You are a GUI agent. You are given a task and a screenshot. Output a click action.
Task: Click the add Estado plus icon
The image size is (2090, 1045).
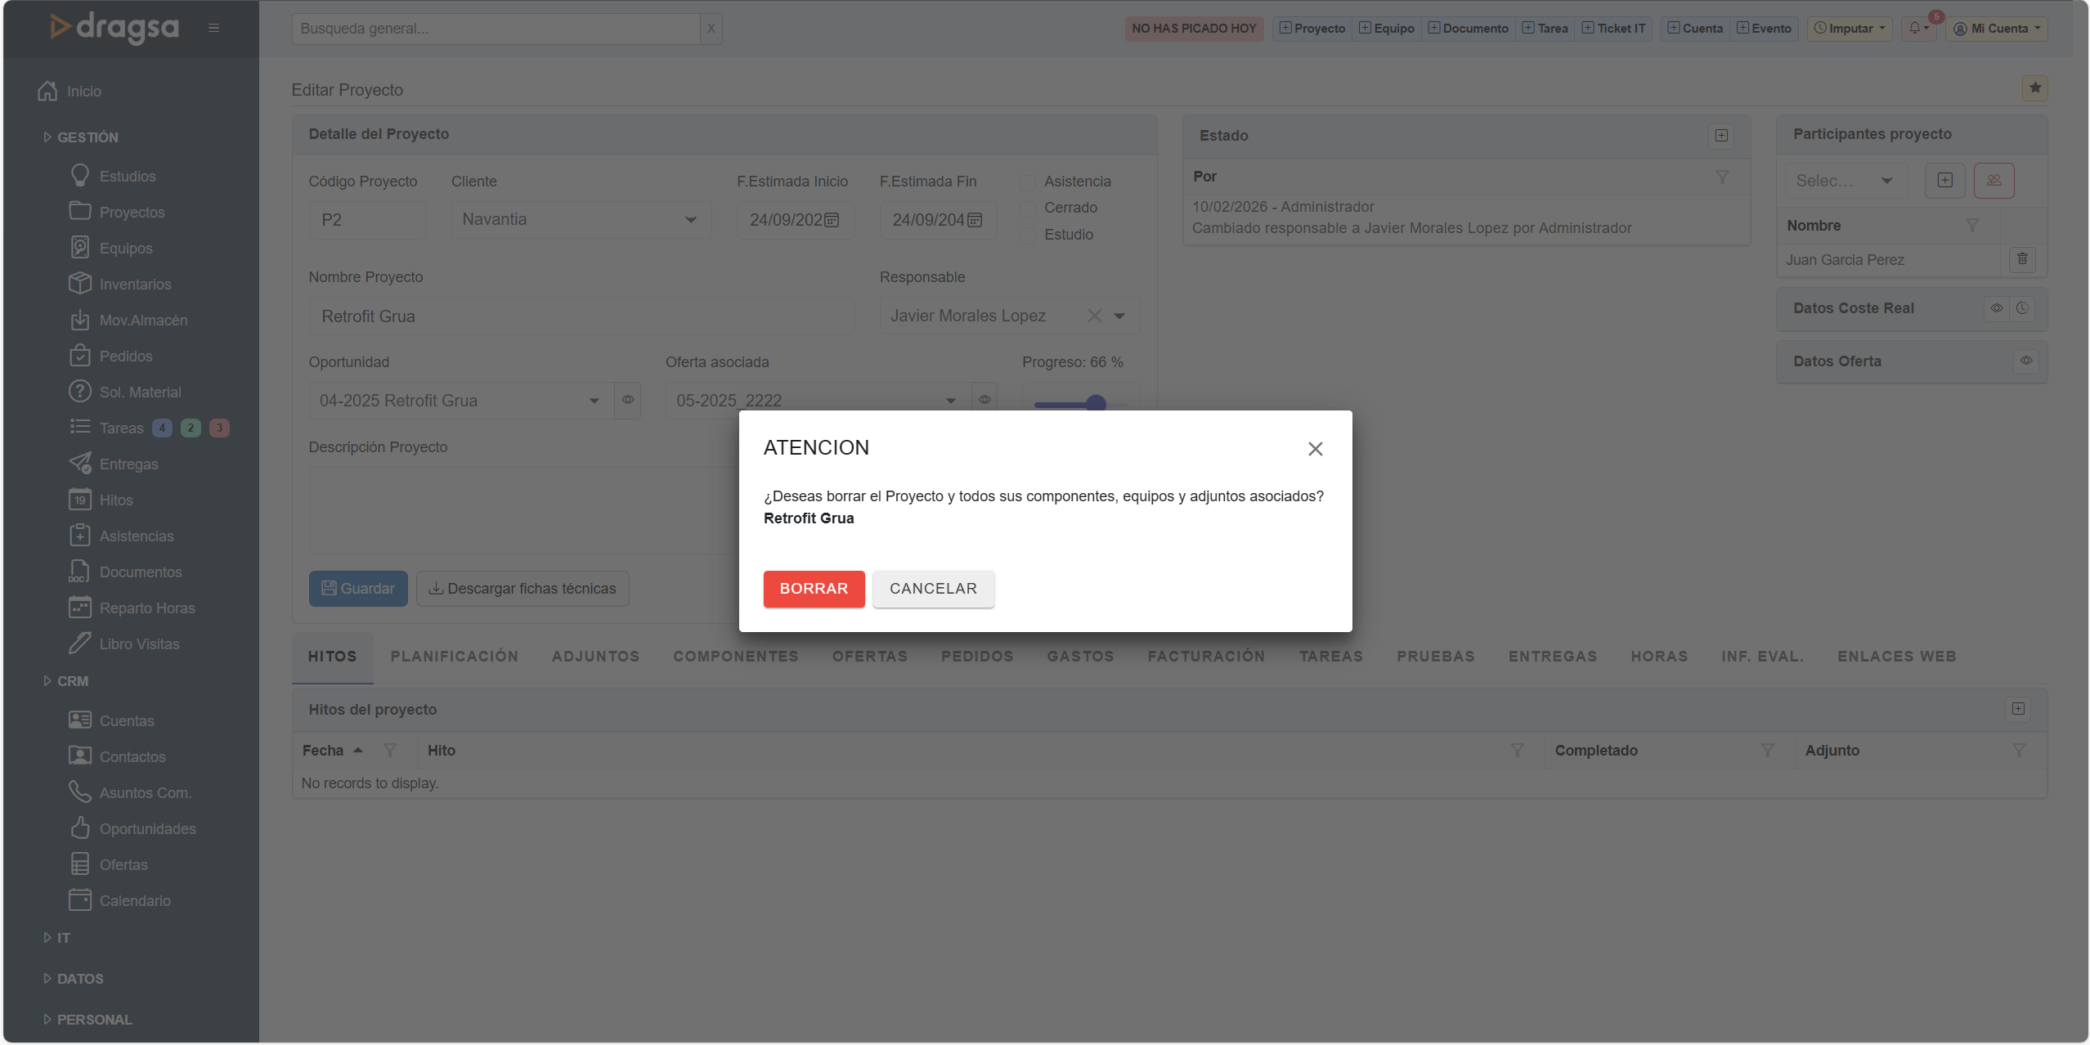(1721, 136)
